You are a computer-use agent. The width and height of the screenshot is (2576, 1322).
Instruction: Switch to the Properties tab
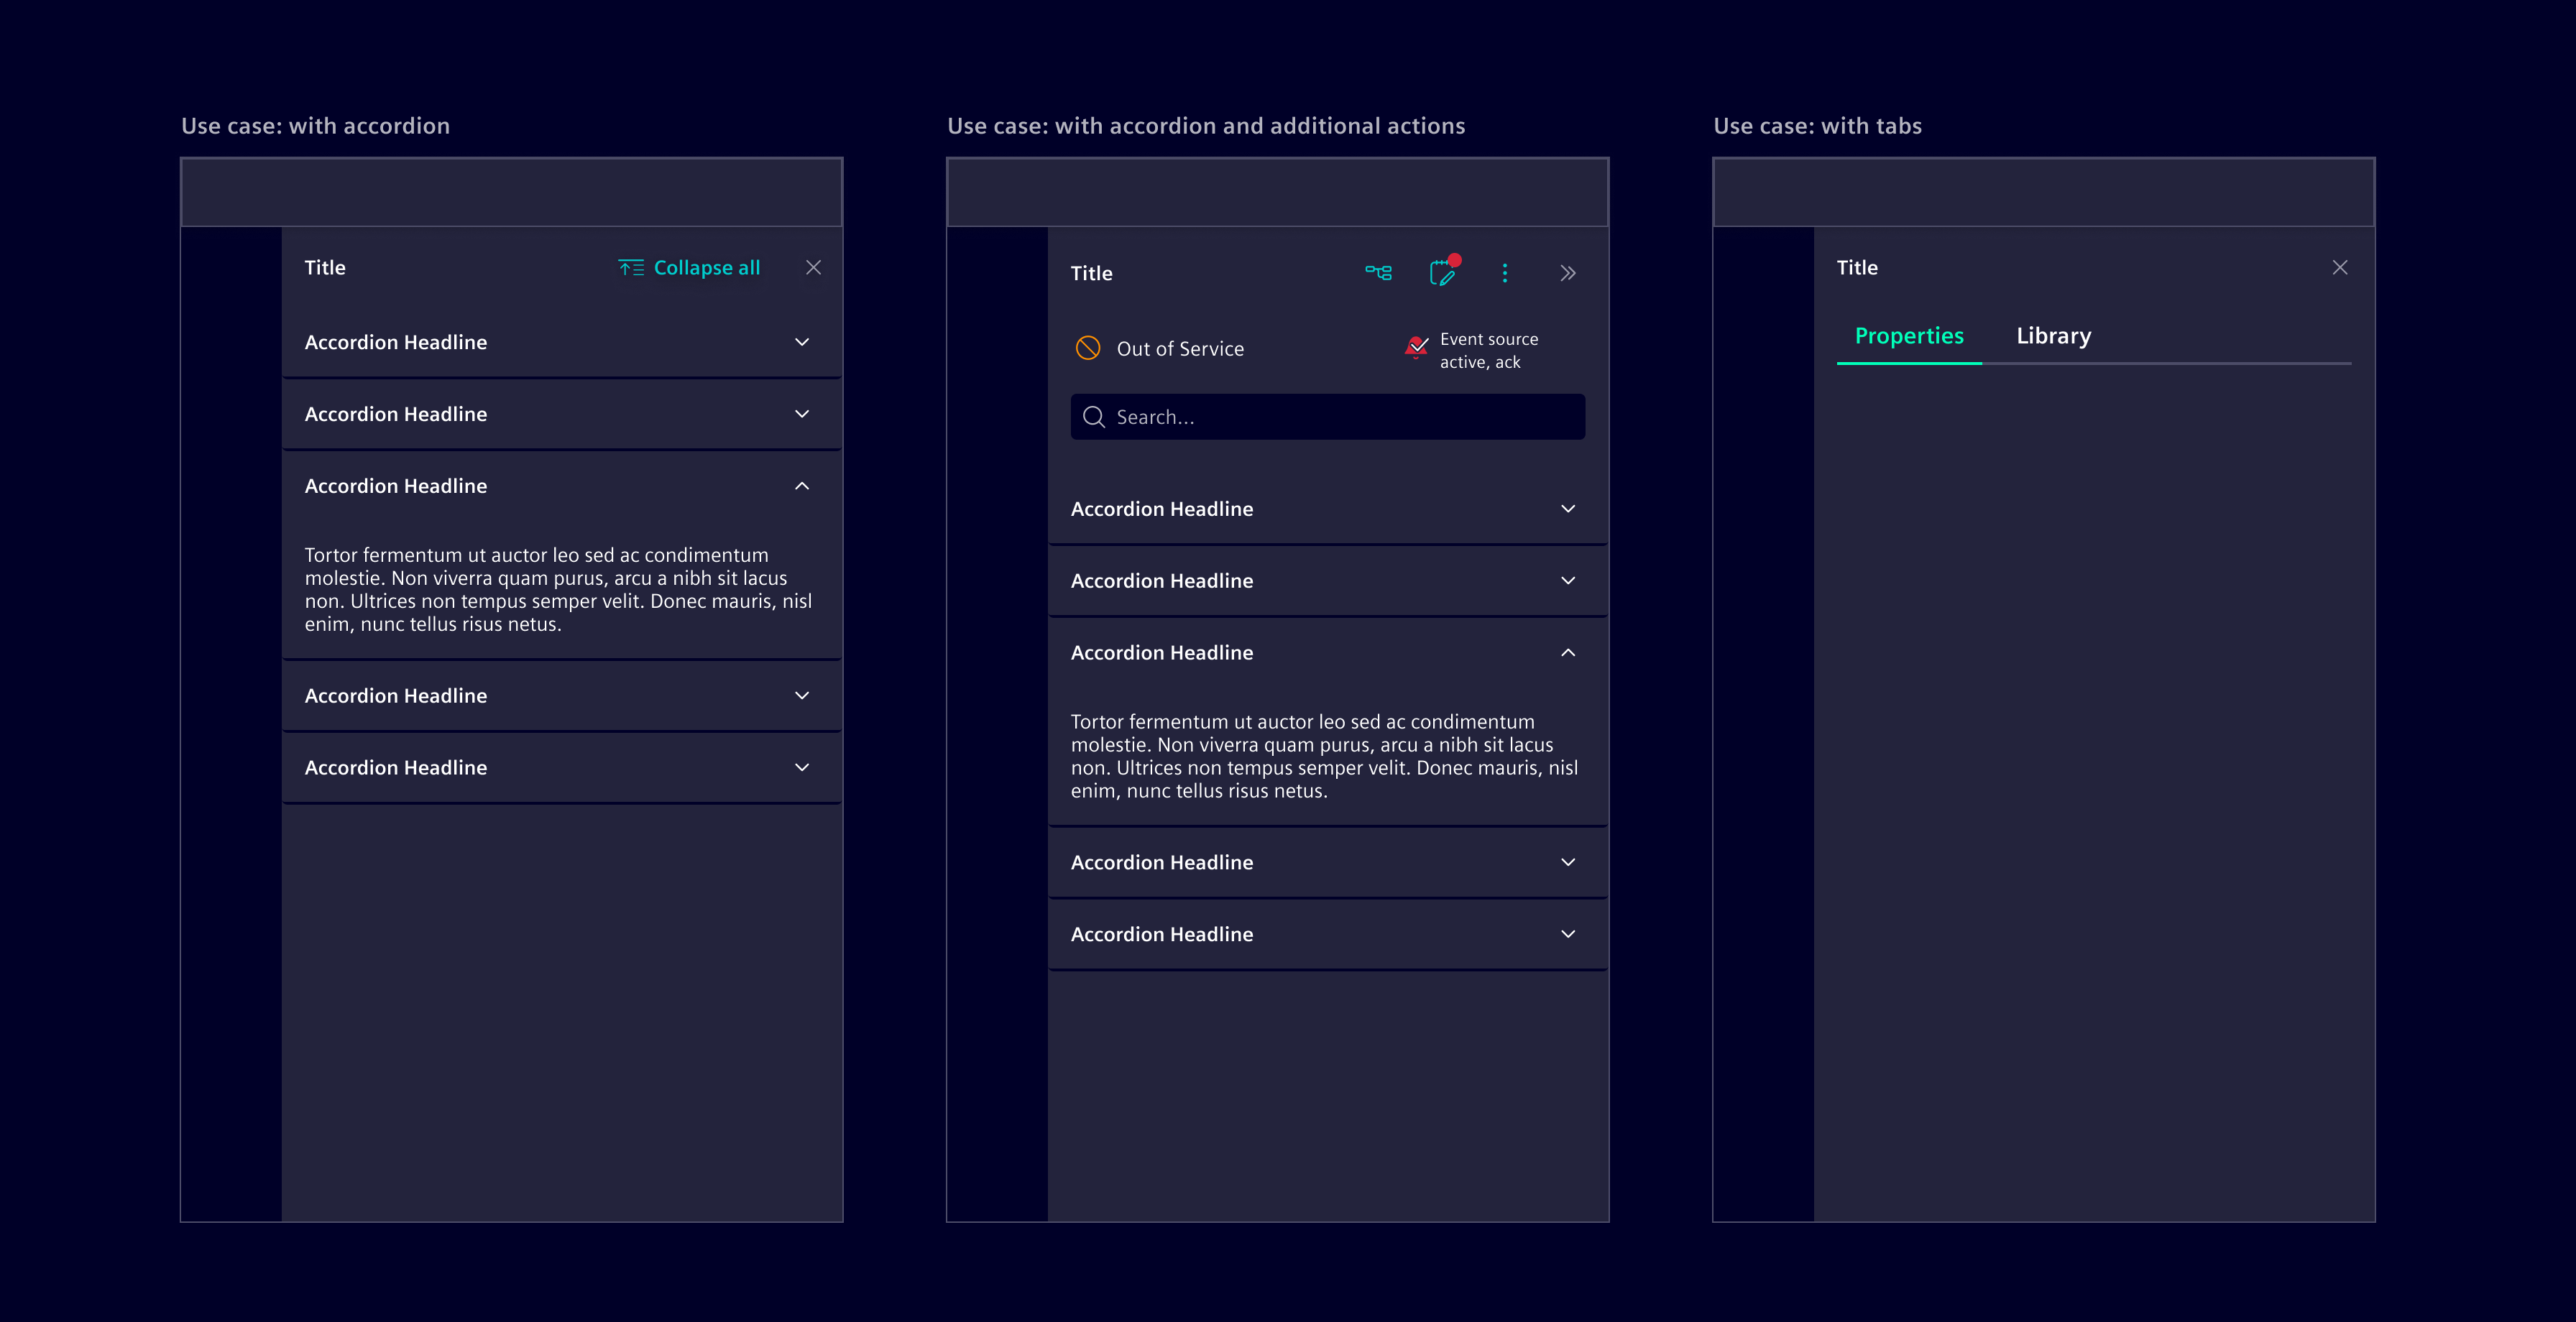point(1908,336)
